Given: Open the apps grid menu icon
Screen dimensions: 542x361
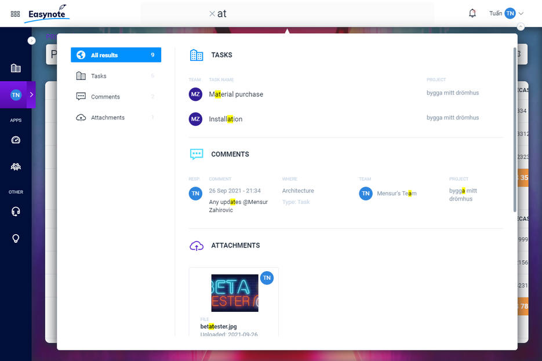Looking at the screenshot, I should coord(15,14).
